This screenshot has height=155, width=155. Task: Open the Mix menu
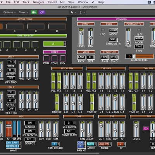click(x=62, y=2)
